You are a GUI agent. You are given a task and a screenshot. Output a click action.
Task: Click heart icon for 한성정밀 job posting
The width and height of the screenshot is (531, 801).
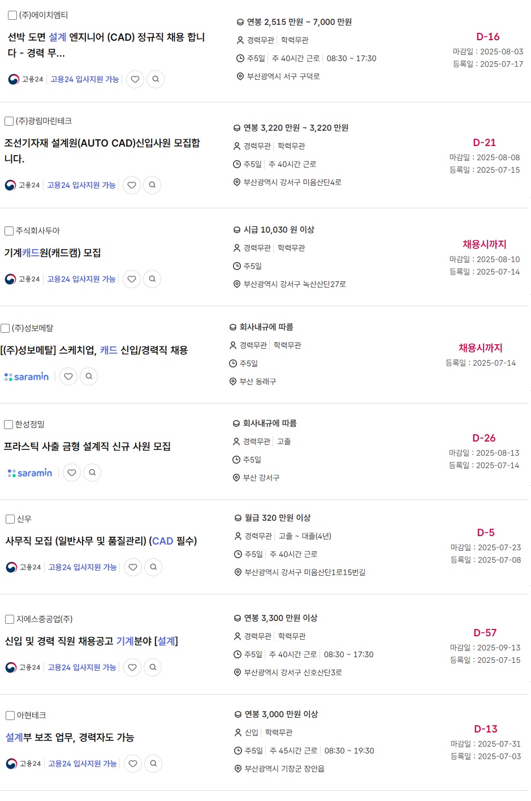(72, 473)
